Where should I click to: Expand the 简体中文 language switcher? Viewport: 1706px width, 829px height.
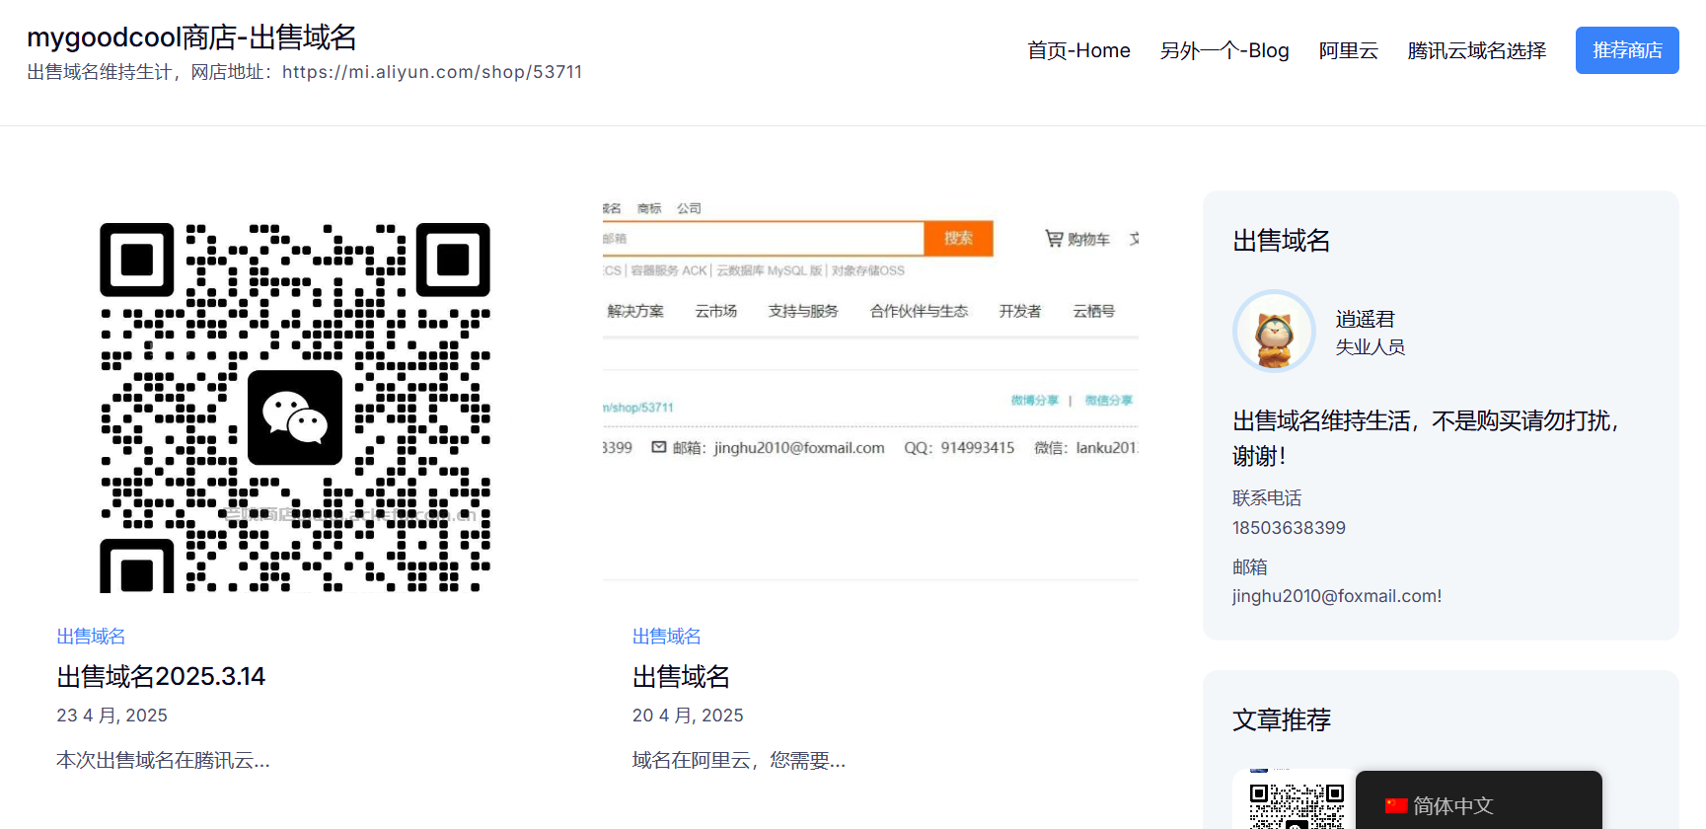(1477, 805)
